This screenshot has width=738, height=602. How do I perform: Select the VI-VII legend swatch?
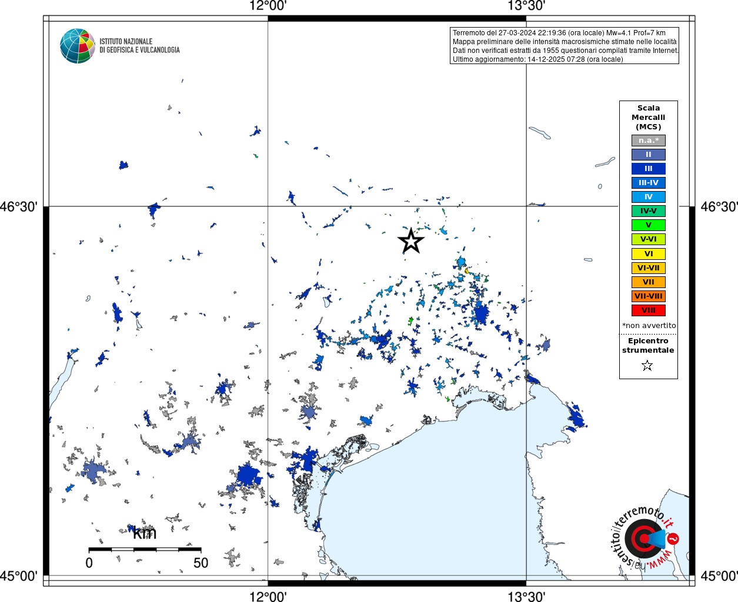pos(648,268)
